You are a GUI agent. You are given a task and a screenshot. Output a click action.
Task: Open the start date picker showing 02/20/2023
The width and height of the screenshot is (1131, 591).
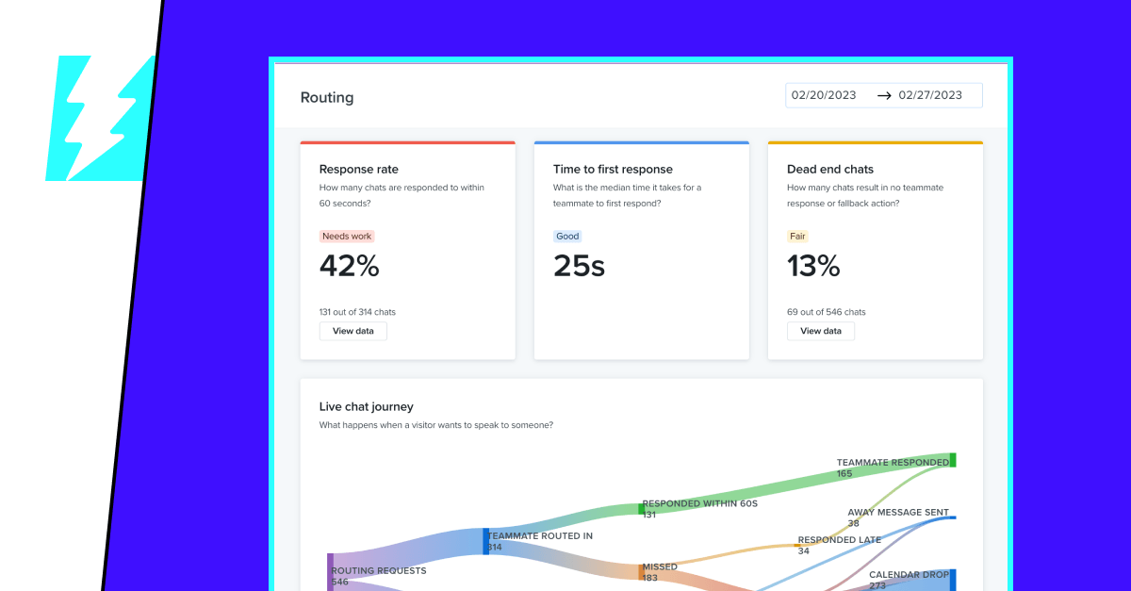point(825,94)
